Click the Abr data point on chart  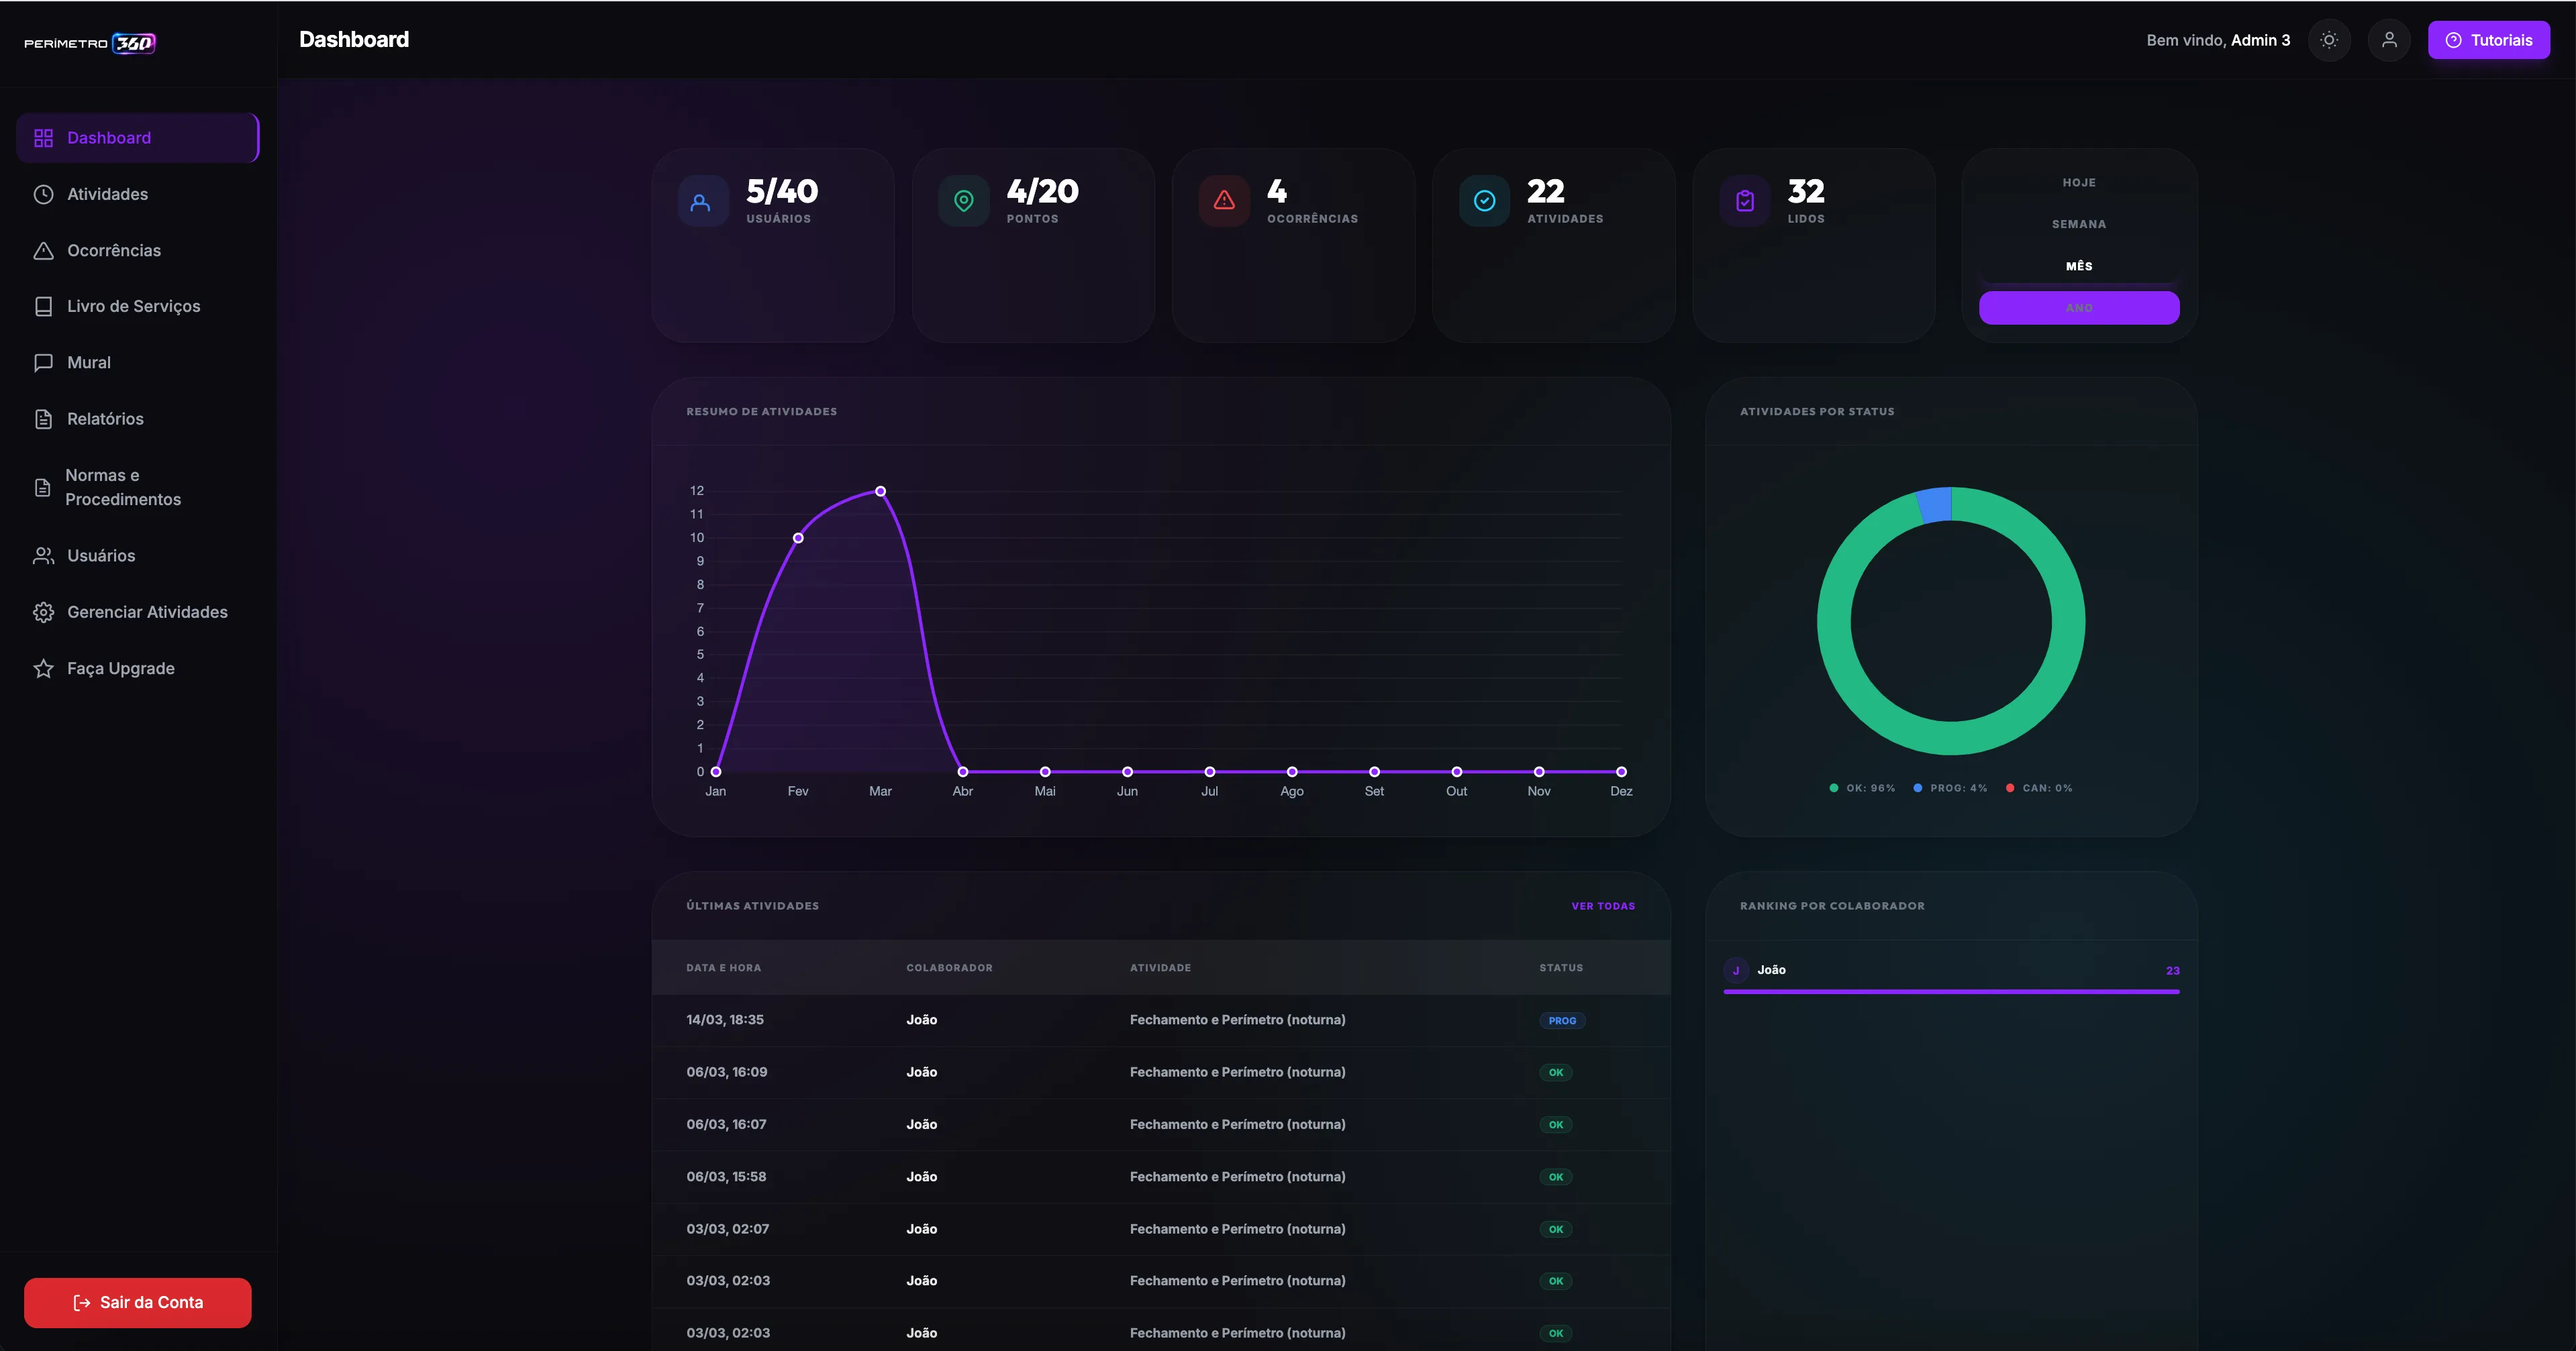[963, 772]
